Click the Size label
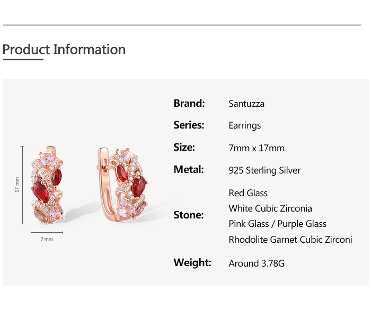 (x=184, y=148)
